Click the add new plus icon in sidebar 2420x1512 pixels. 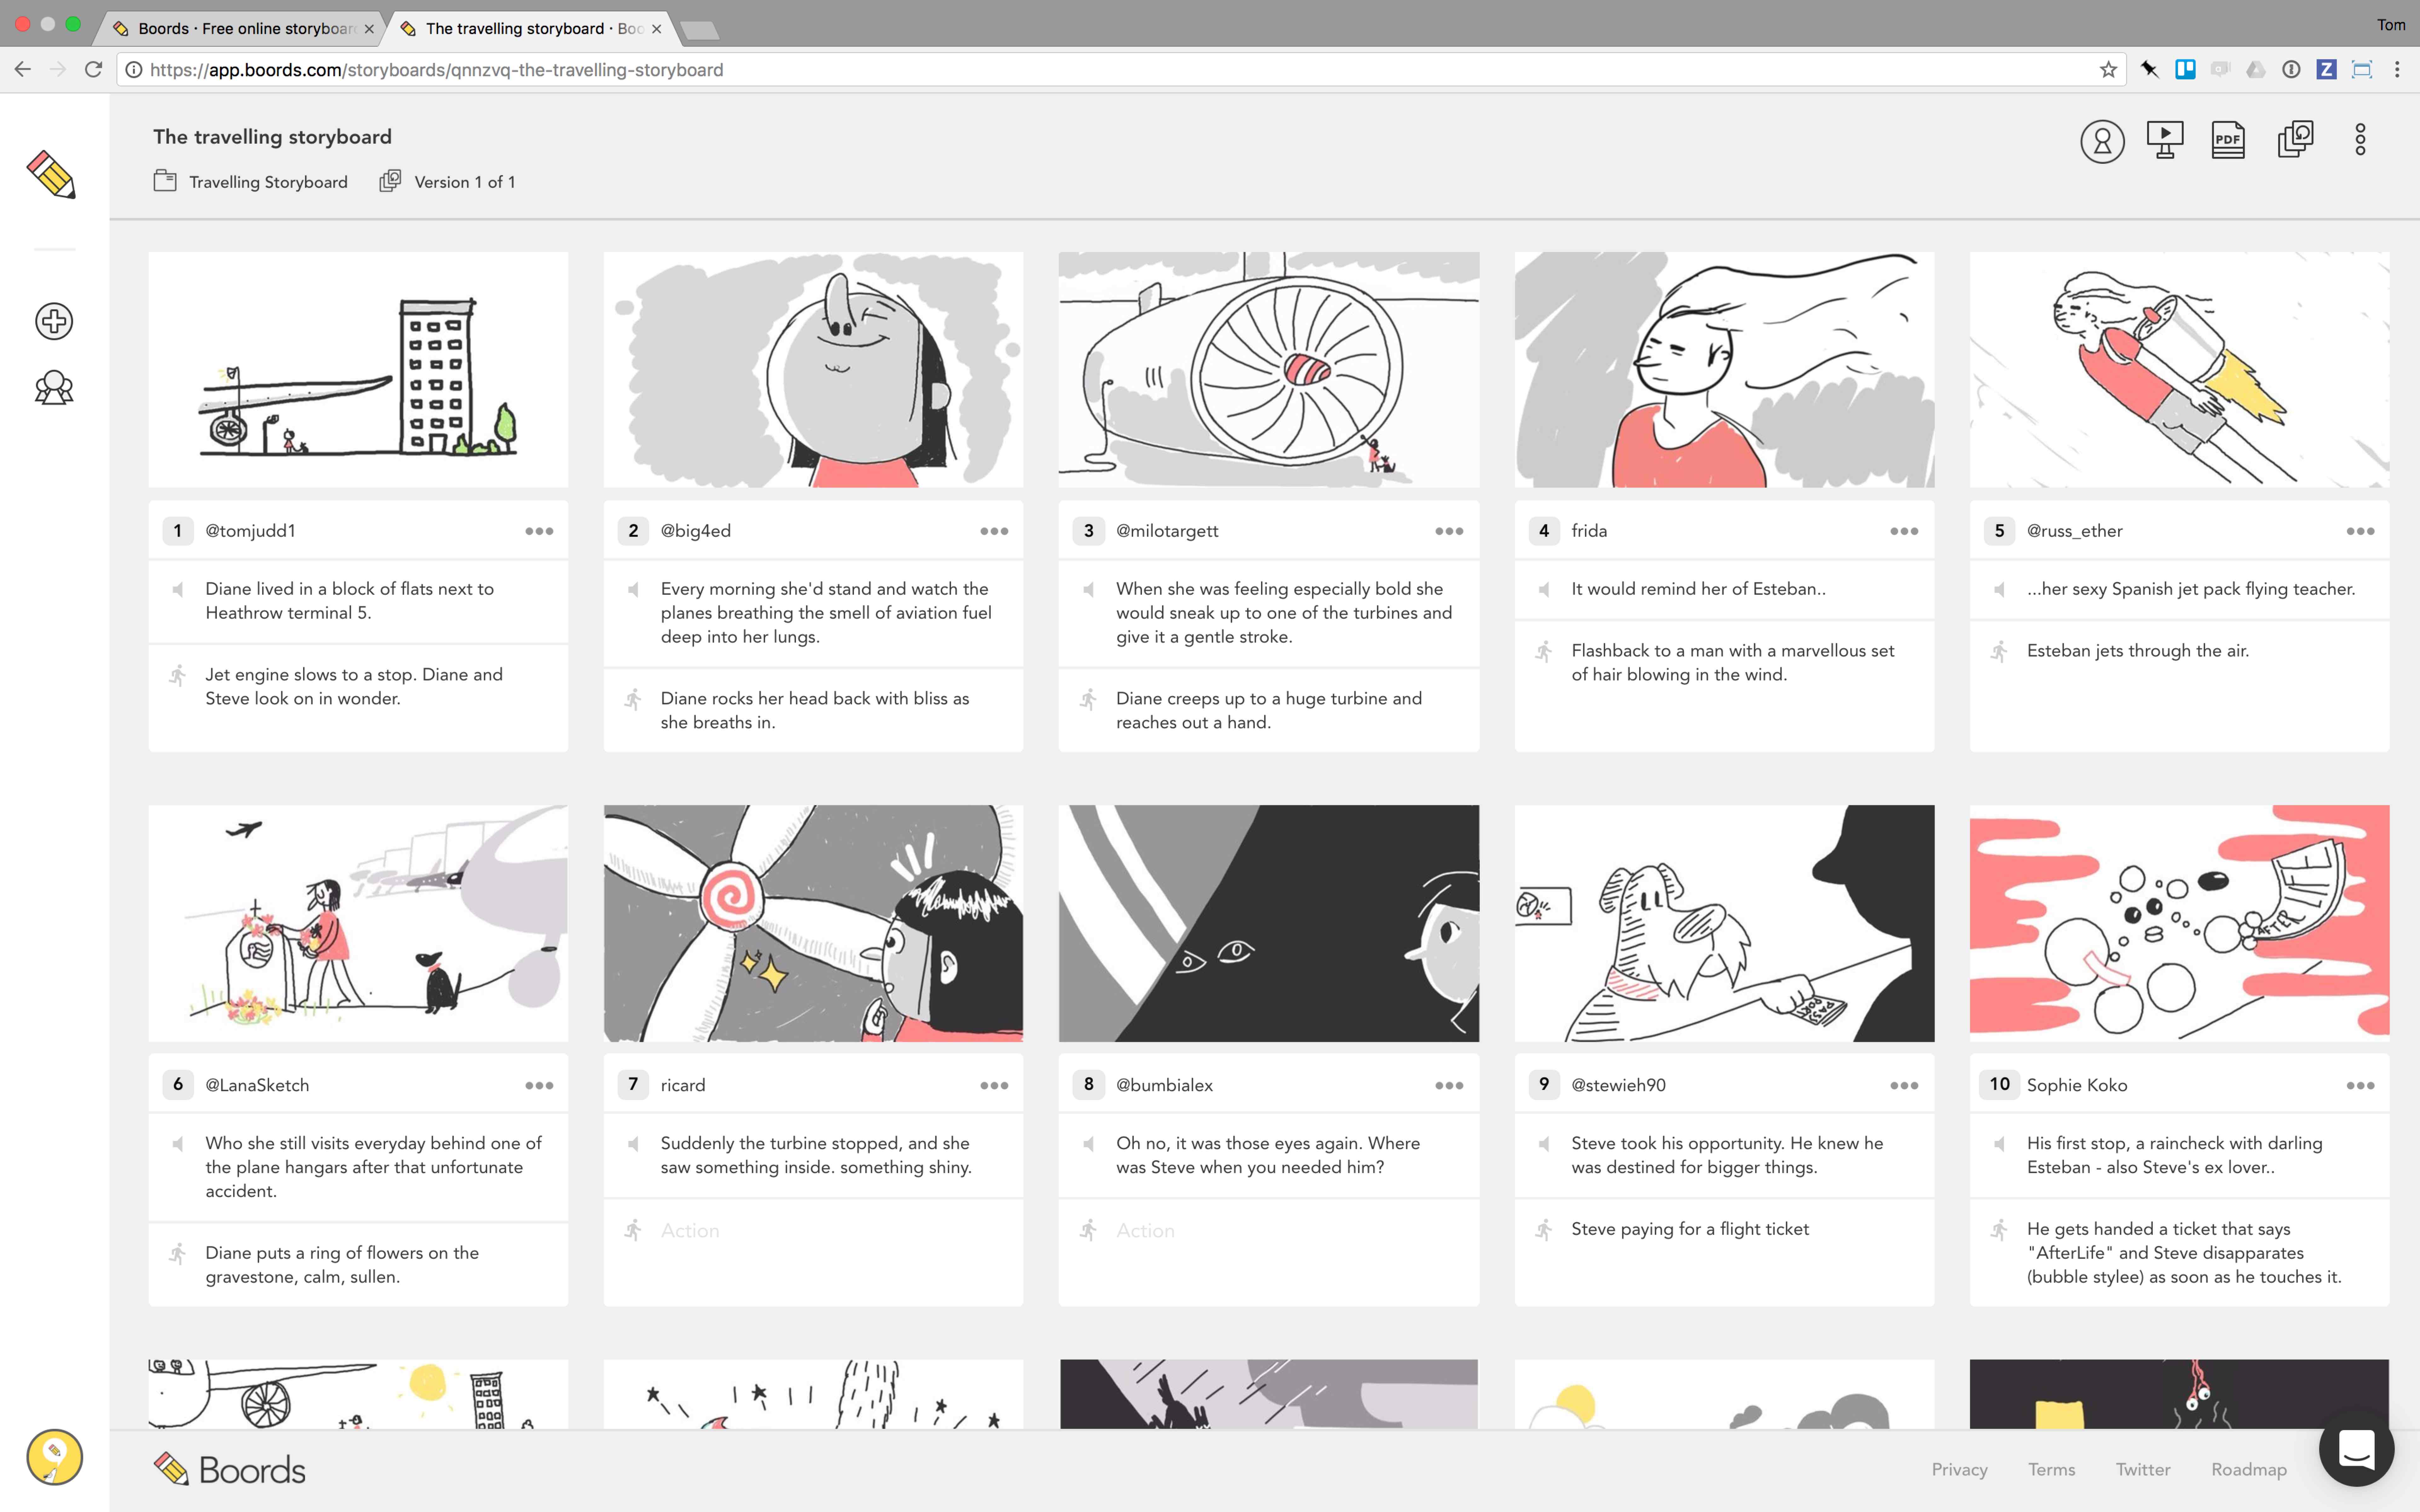coord(54,321)
